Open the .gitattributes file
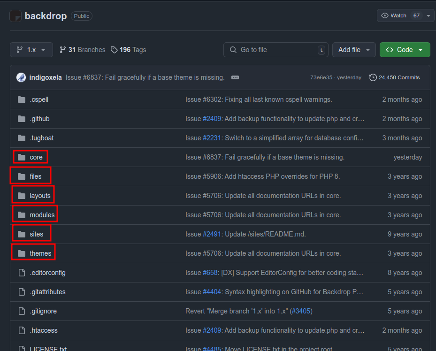The width and height of the screenshot is (436, 351). (x=47, y=292)
